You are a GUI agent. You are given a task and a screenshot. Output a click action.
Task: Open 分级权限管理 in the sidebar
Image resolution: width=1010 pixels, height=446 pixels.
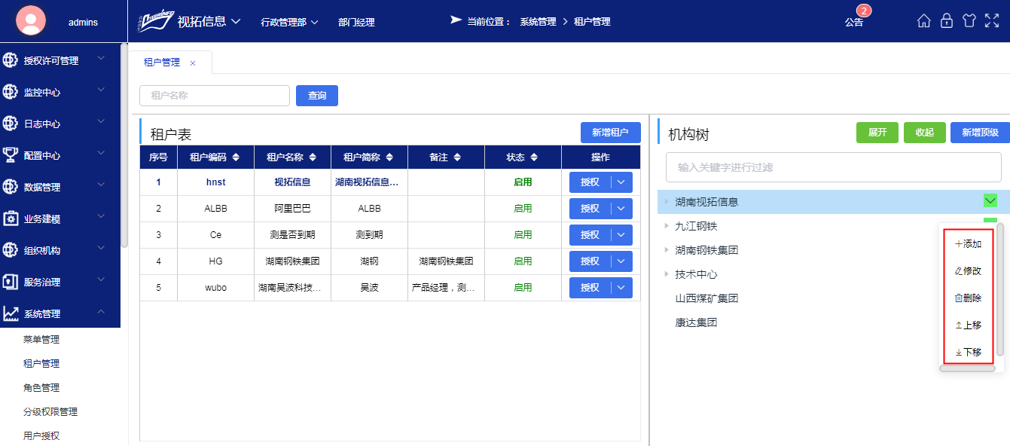[50, 412]
